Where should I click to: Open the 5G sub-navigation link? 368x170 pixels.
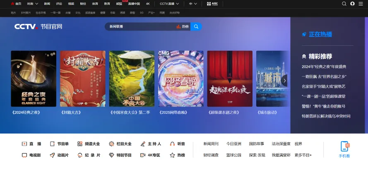point(142,13)
